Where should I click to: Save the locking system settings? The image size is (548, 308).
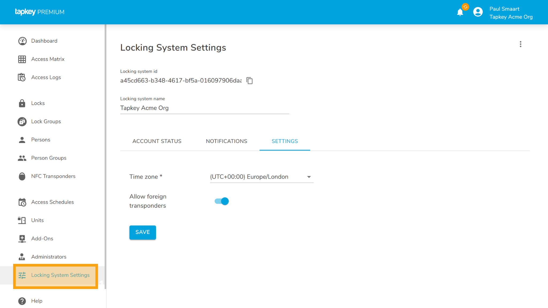pyautogui.click(x=143, y=232)
